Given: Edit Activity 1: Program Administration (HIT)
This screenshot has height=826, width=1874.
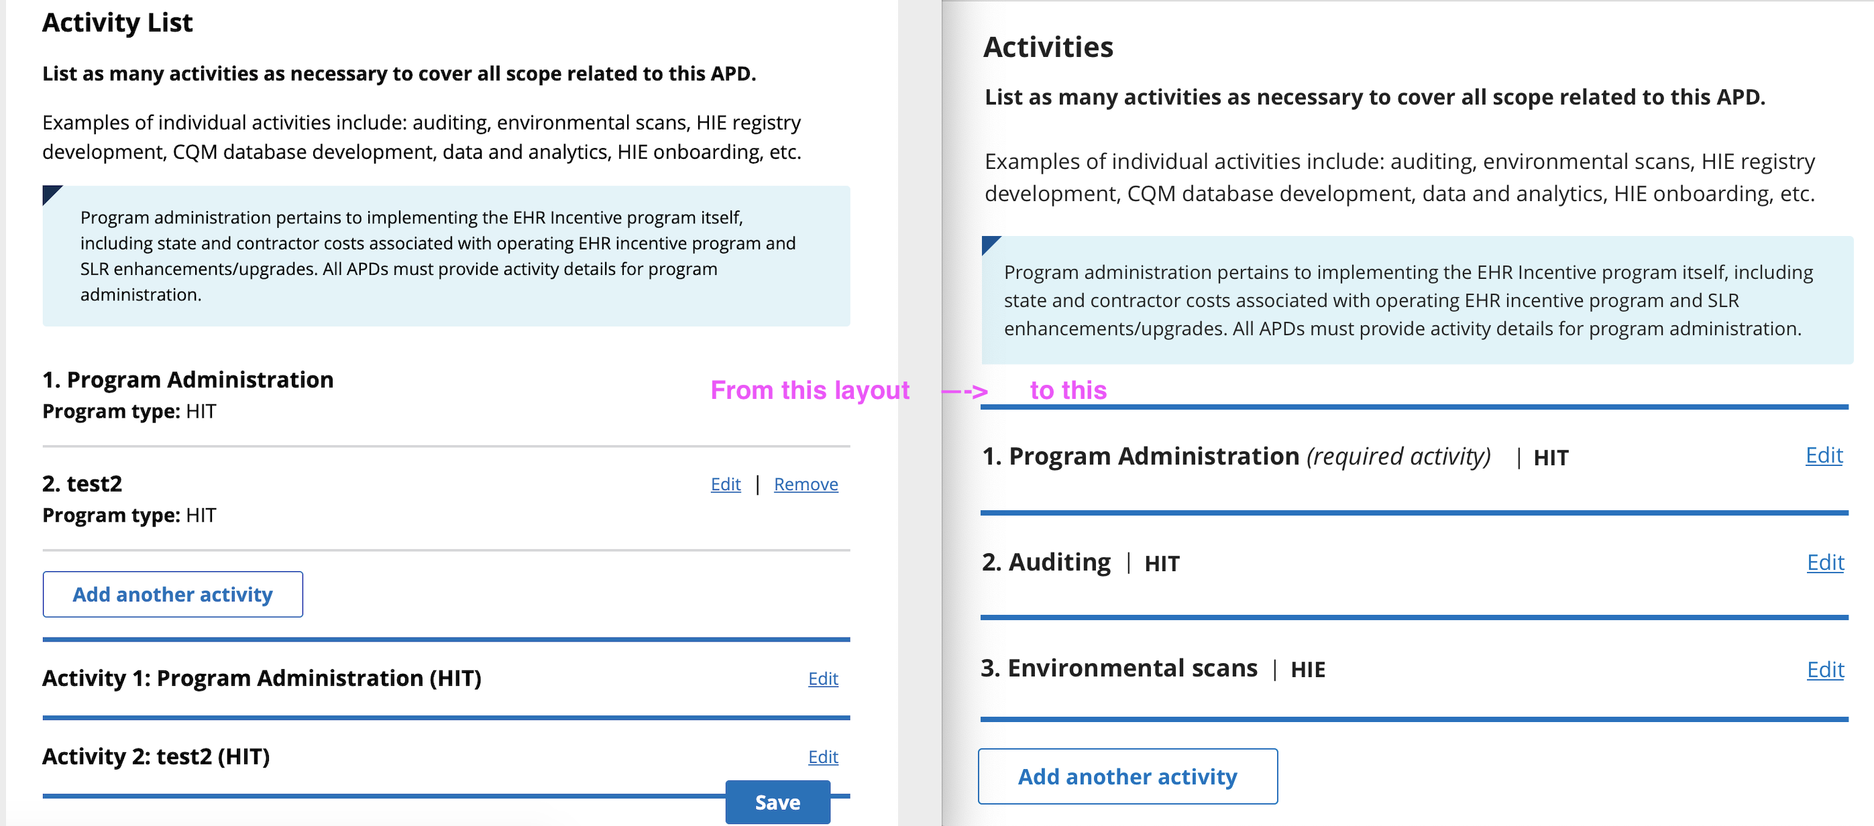Looking at the screenshot, I should [x=822, y=678].
